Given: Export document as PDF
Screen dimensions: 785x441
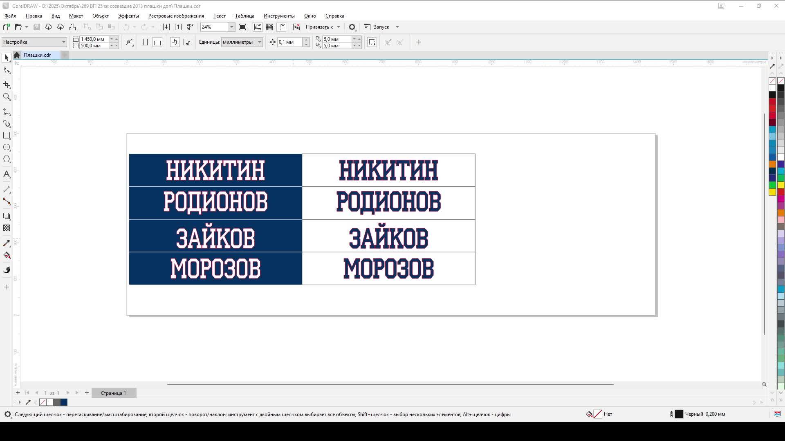Looking at the screenshot, I should click(x=190, y=27).
